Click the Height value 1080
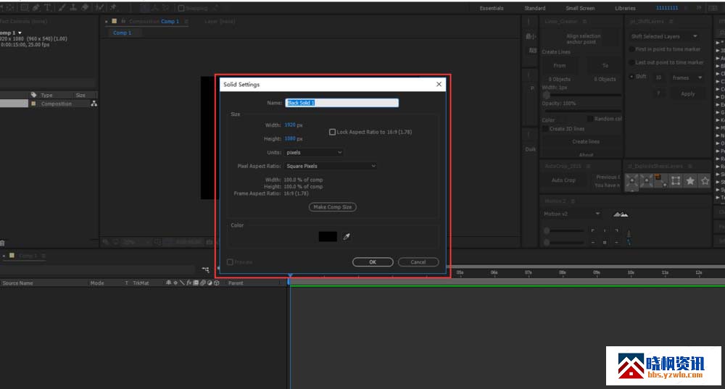 pos(290,138)
